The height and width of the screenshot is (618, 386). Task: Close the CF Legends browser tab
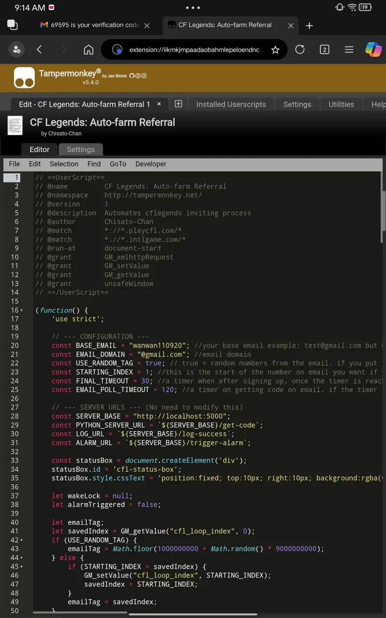290,26
